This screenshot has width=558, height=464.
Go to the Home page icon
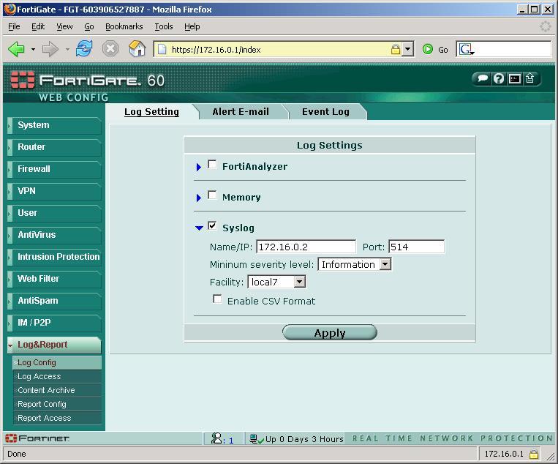[137, 48]
